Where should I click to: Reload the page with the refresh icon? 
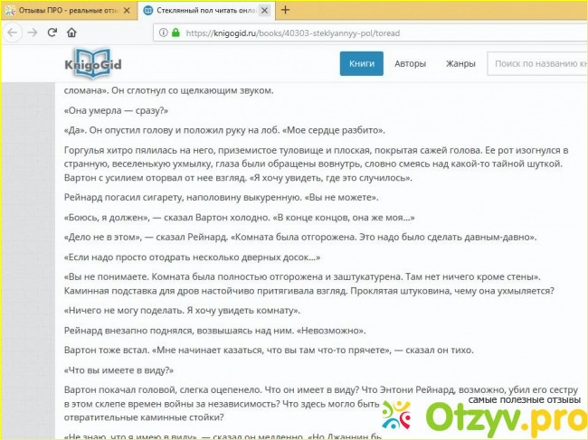(x=52, y=33)
